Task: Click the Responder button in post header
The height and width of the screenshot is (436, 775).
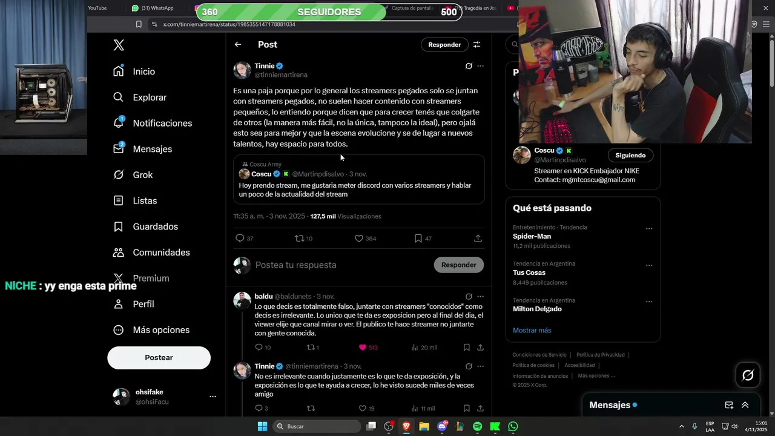Action: (x=444, y=45)
